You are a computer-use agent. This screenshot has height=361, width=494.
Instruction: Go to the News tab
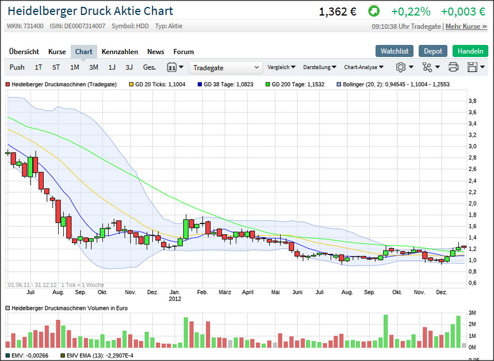coord(156,52)
